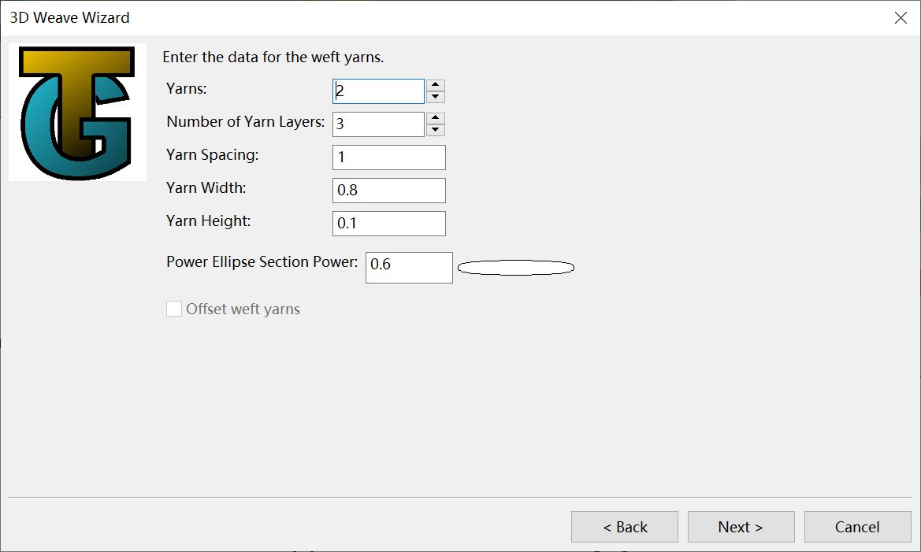Screen dimensions: 921x552
Task: Click the Power Ellipse Section Power label
Action: click(x=262, y=262)
